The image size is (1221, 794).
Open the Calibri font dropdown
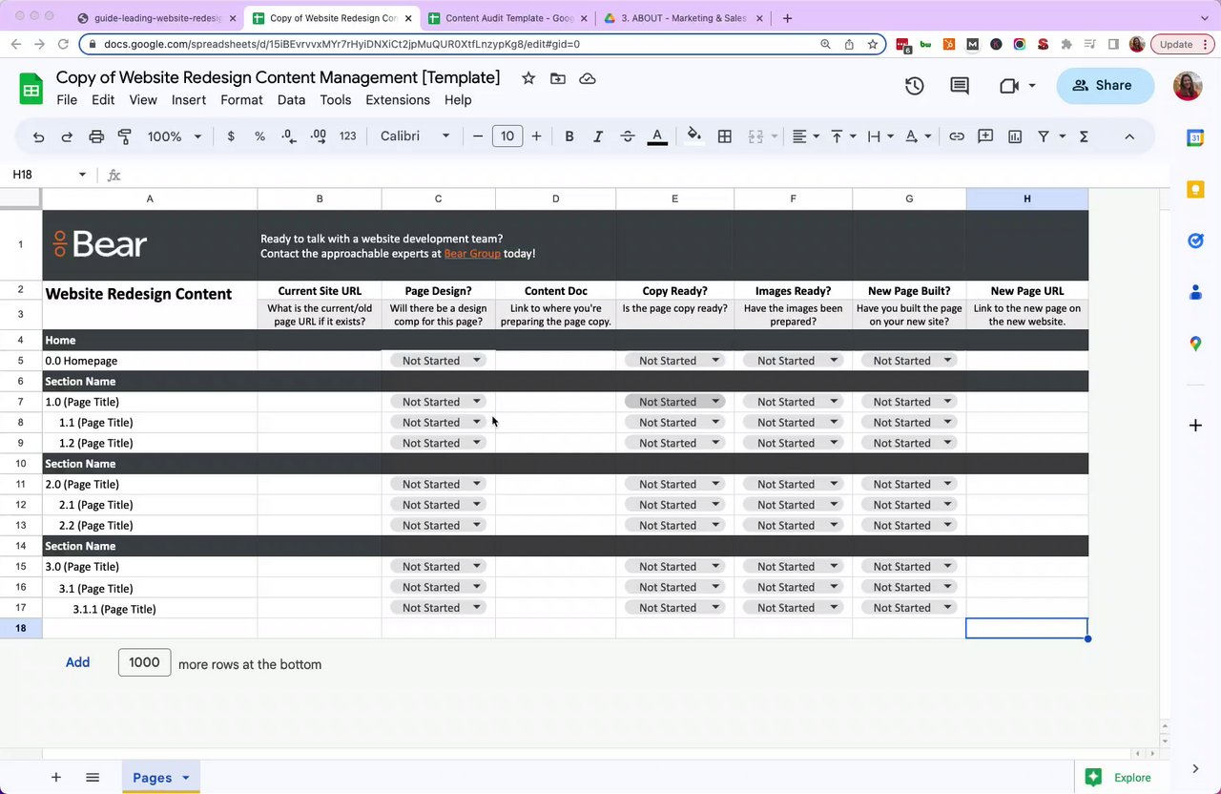[415, 136]
